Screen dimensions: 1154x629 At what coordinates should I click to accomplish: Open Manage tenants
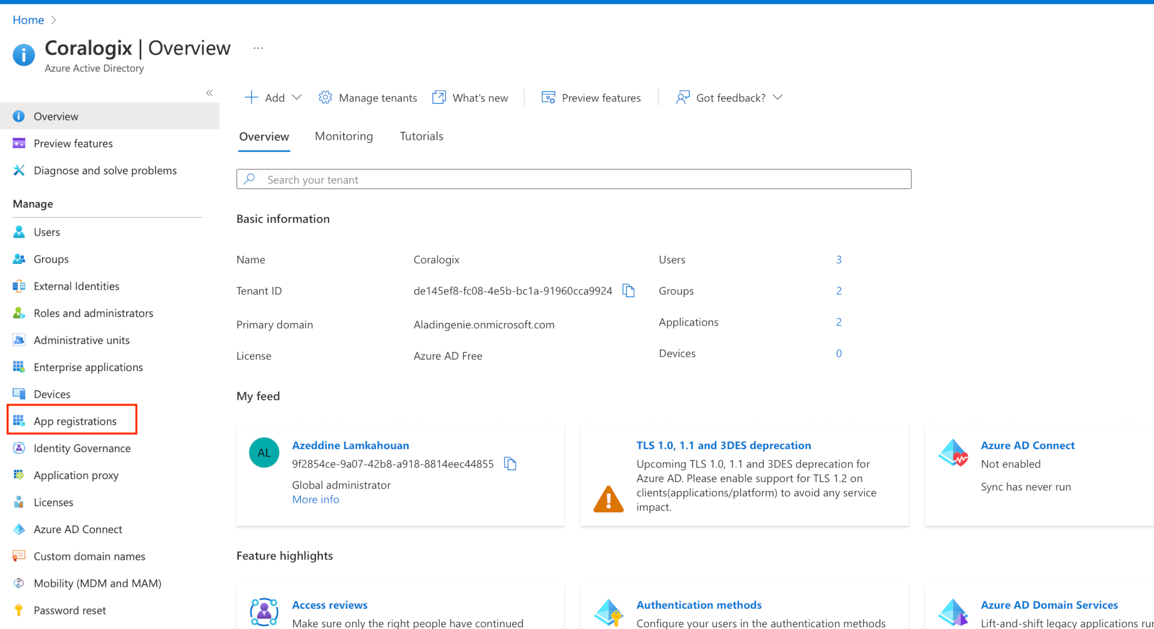tap(367, 98)
